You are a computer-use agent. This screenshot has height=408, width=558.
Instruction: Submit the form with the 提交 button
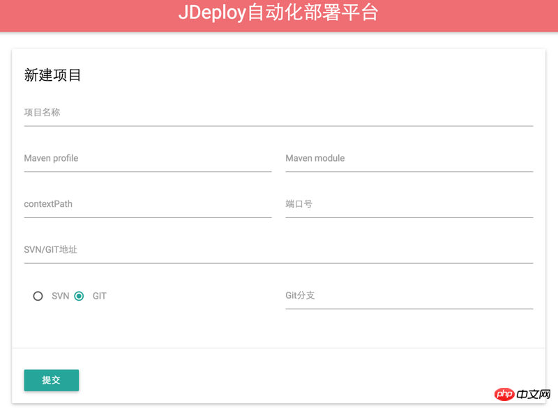(52, 380)
